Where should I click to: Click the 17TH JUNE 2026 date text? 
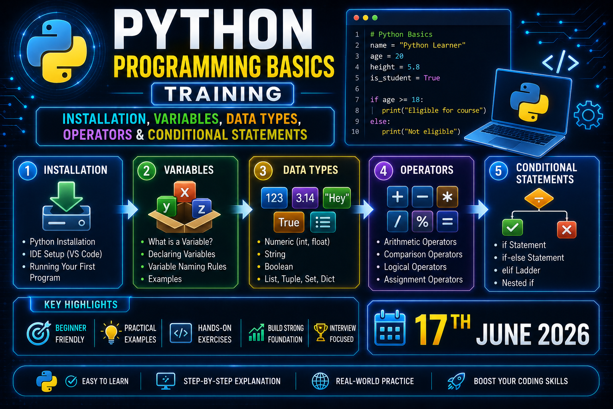point(502,330)
